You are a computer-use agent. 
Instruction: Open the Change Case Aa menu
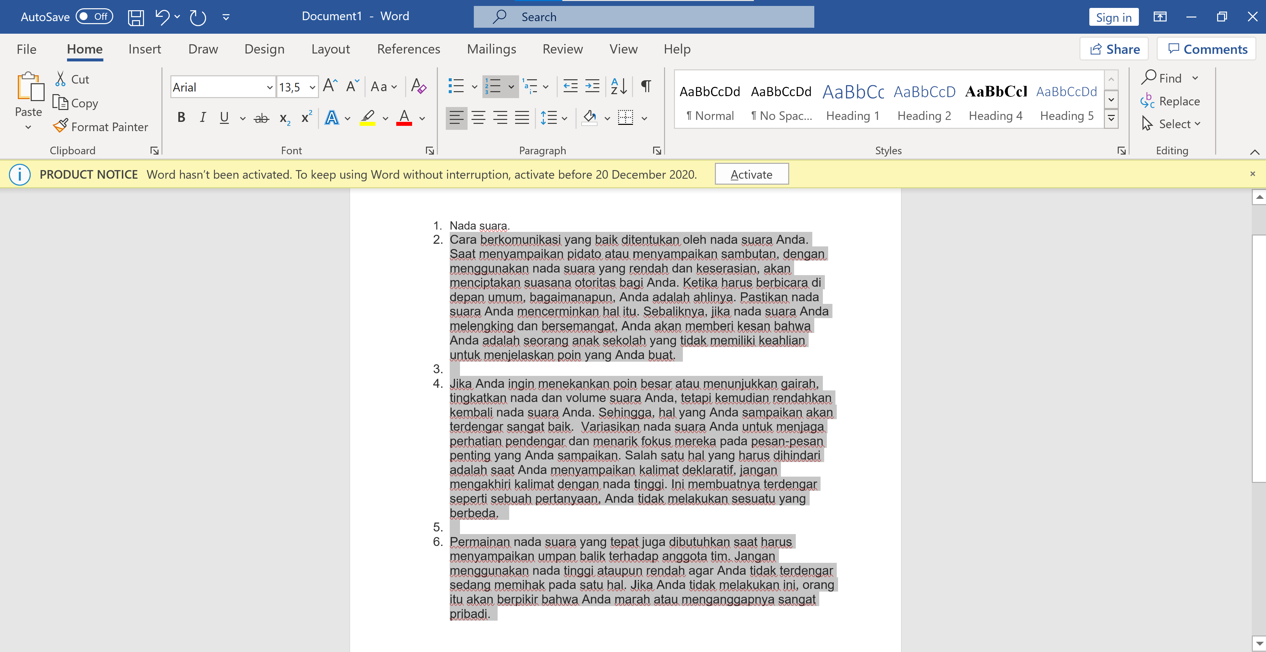pos(383,87)
